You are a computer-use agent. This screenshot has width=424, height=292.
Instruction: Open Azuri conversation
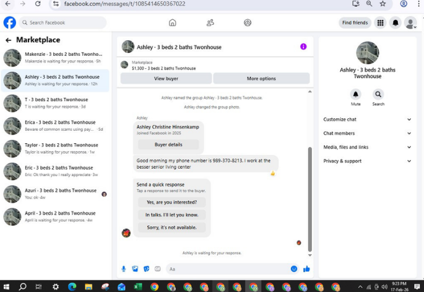click(55, 194)
